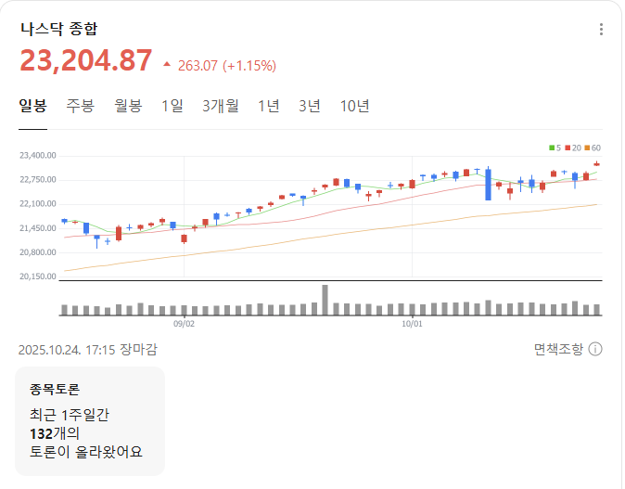Click the tallest volume bar in chart

click(325, 300)
